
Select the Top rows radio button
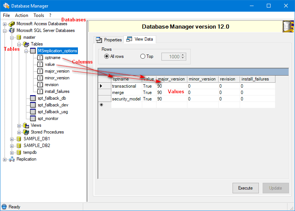[x=143, y=56]
